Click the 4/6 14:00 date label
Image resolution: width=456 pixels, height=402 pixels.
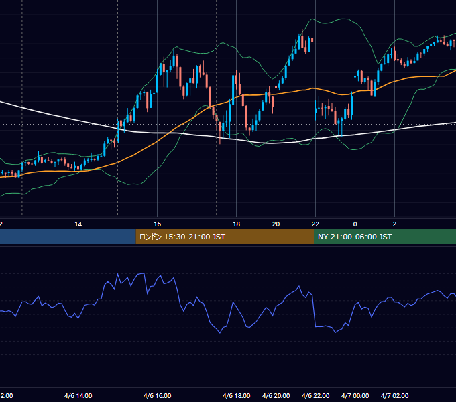pyautogui.click(x=78, y=395)
